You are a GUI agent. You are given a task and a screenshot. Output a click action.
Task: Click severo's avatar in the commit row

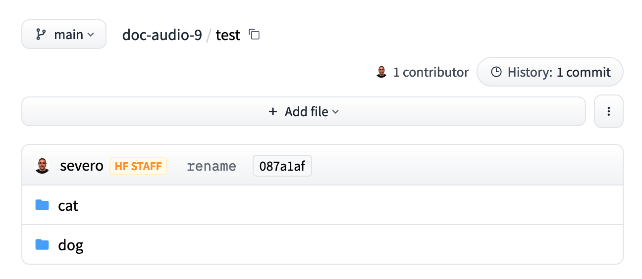42,166
